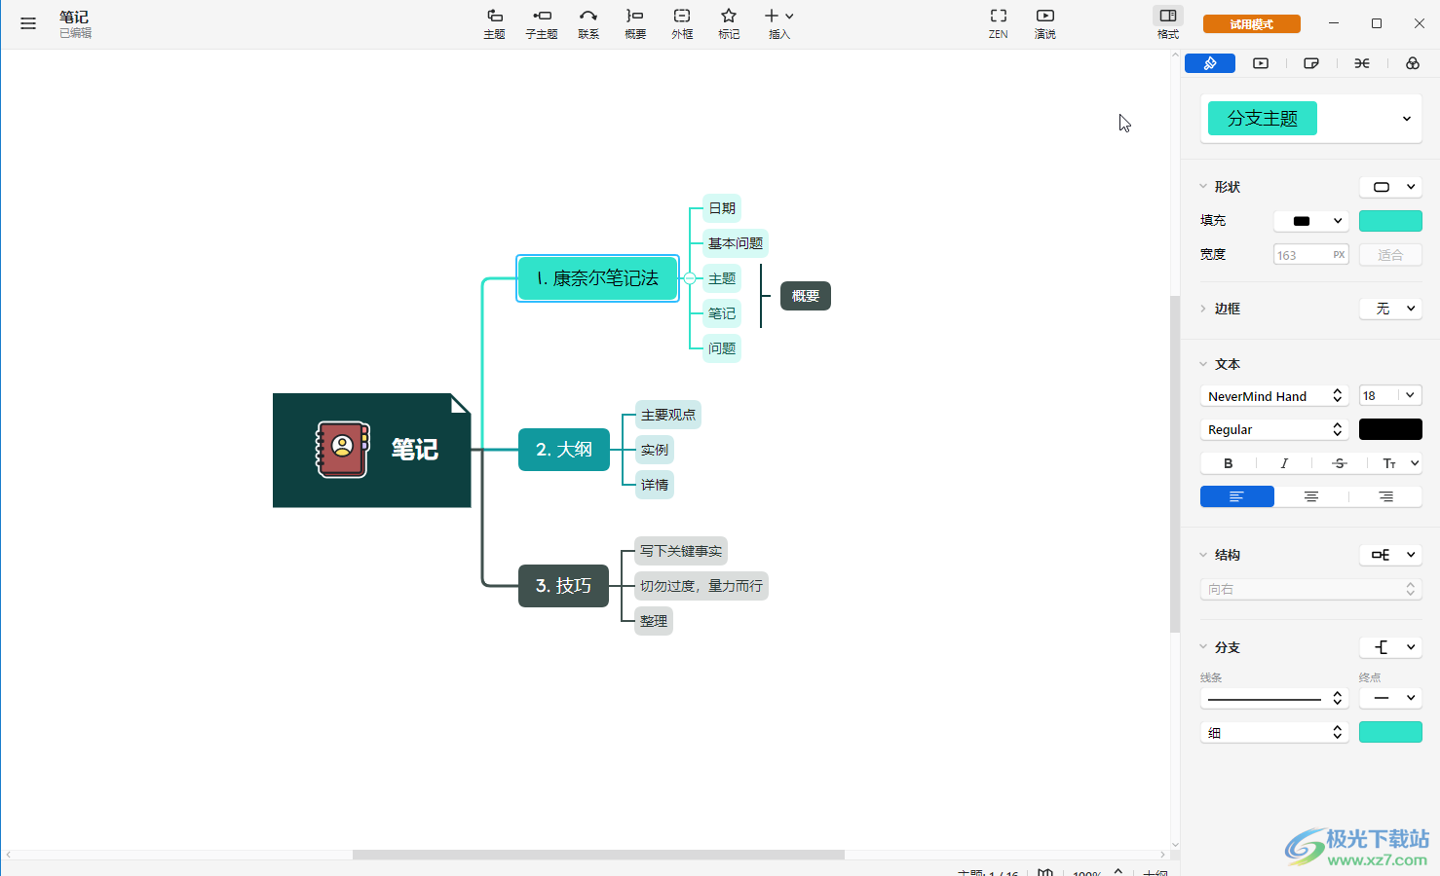1440x876 pixels.
Task: Collapse the 分支 branch section
Action: [1203, 647]
